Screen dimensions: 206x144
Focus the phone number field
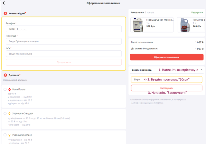point(64,29)
